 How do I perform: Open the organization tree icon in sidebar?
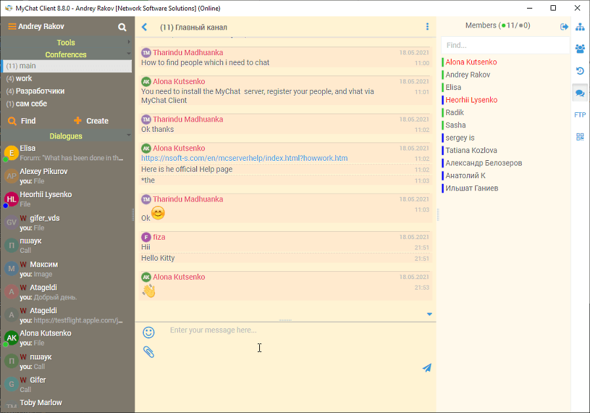(x=579, y=27)
